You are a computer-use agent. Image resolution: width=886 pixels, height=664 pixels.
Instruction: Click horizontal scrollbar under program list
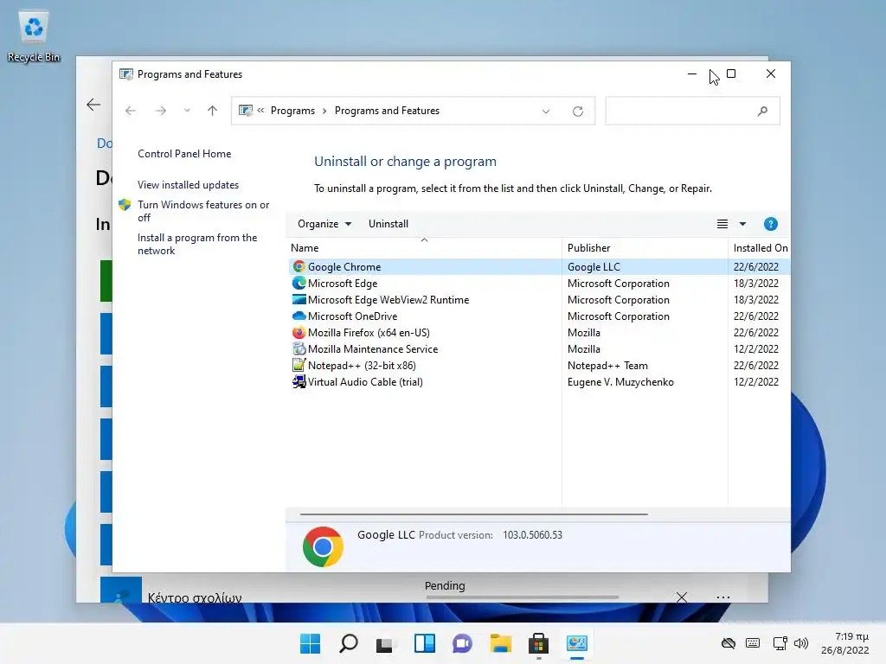(473, 514)
